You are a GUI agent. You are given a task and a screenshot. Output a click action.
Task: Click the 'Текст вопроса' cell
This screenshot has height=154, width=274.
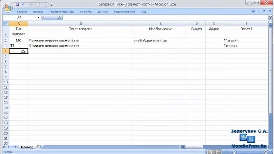click(81, 32)
